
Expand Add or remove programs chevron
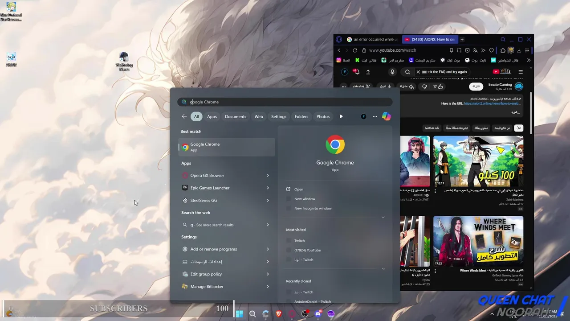tap(268, 249)
